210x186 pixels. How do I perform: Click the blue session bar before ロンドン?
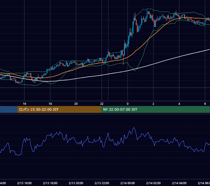9,109
